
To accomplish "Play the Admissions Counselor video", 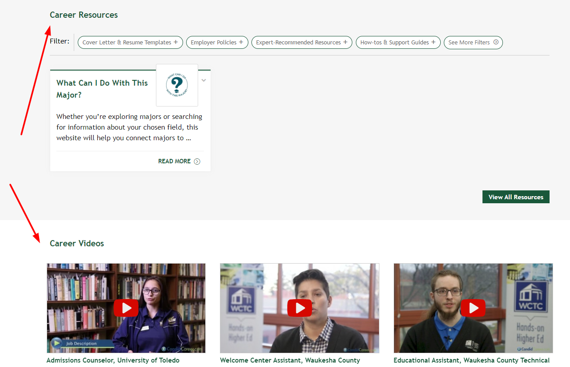I will pos(126,308).
